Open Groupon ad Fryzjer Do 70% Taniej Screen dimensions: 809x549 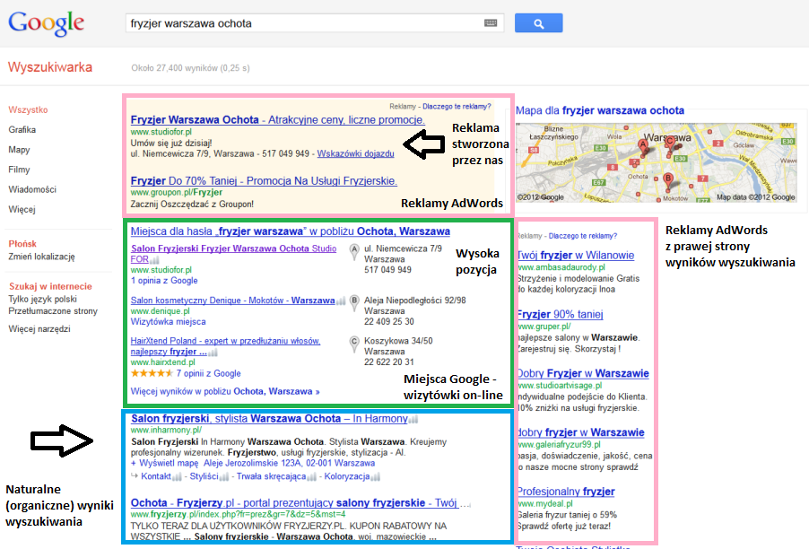[264, 181]
